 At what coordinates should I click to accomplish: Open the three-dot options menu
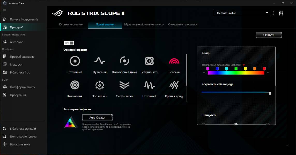point(273,13)
